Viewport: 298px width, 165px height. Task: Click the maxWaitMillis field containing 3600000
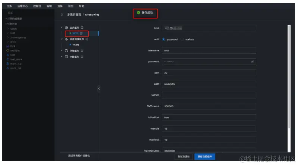pos(209,150)
